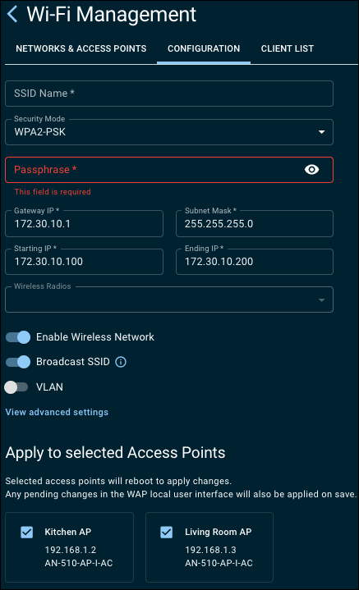Turn off the Broadcast SSID switch
The image size is (359, 590).
pyautogui.click(x=18, y=362)
